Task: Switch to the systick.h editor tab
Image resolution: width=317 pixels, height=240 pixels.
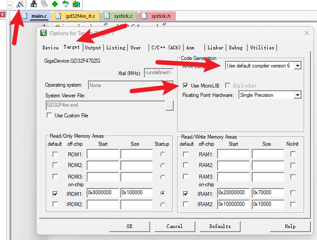Action: pyautogui.click(x=156, y=16)
